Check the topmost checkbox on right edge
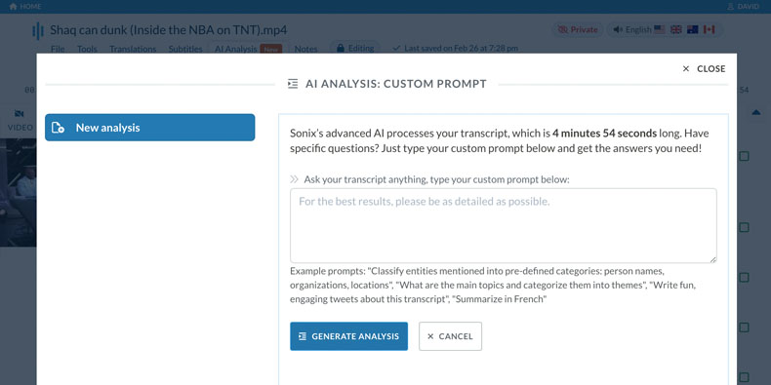Screen dimensions: 771x385 (x=744, y=156)
